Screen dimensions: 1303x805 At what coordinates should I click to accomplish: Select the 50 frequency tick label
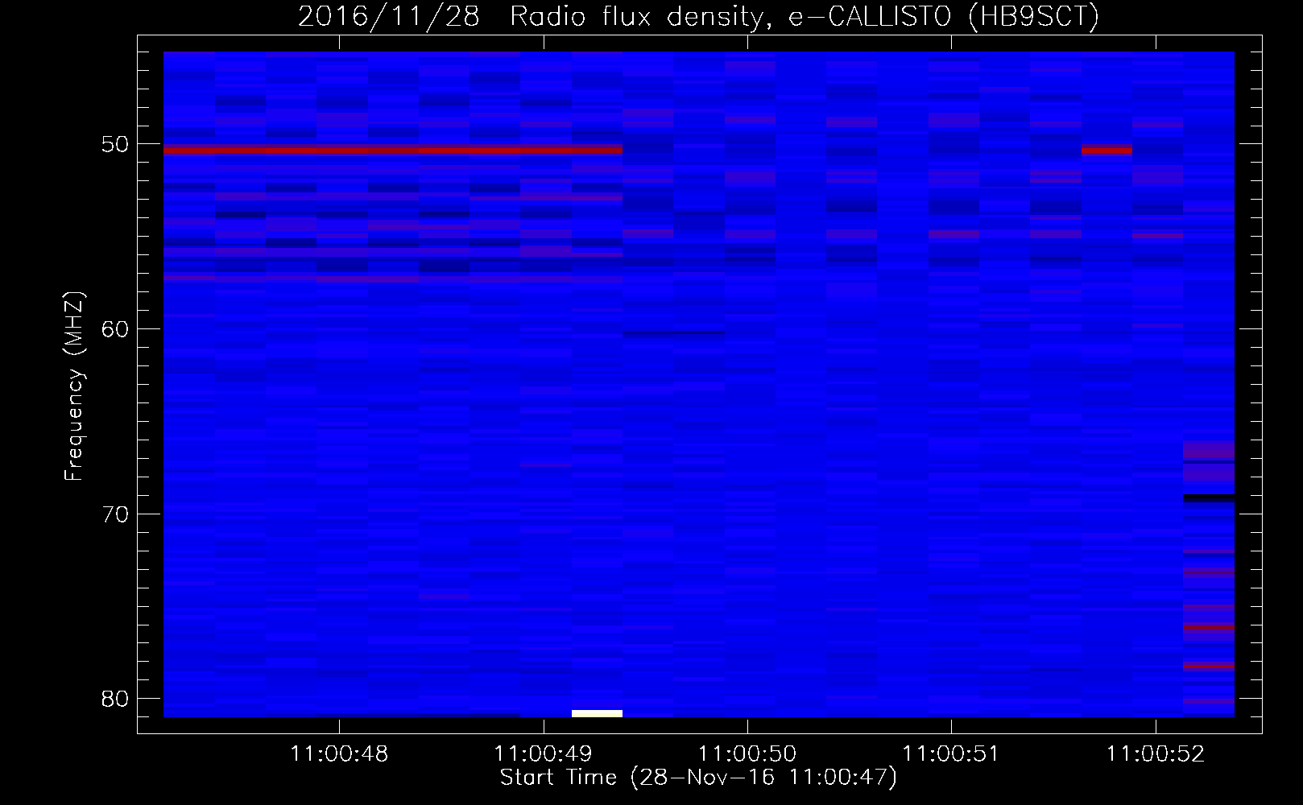115,144
